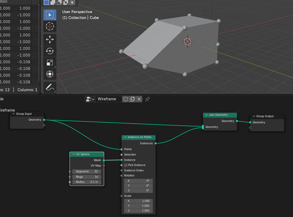Pick the Rotate tool
This screenshot has height=217, width=293.
[49, 51]
